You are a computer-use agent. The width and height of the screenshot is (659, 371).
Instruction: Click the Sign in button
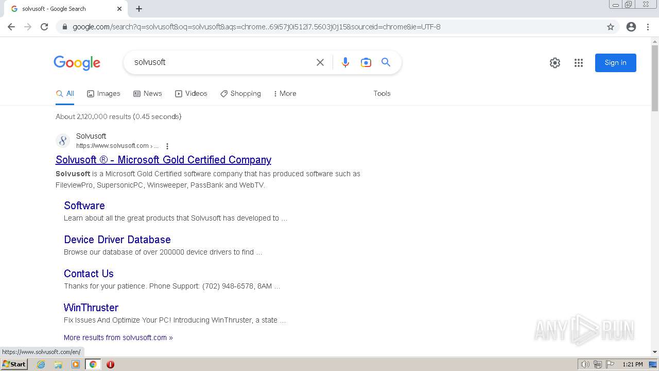[x=616, y=63]
